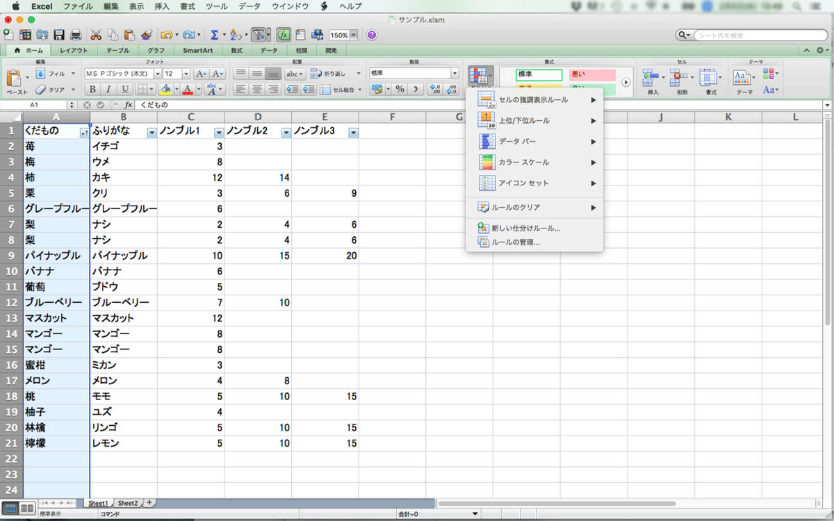Open 上位/下位ルール submenu
834x521 pixels.
(534, 121)
